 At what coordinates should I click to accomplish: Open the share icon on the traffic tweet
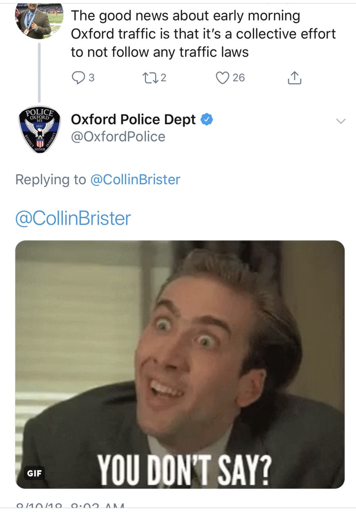click(294, 77)
